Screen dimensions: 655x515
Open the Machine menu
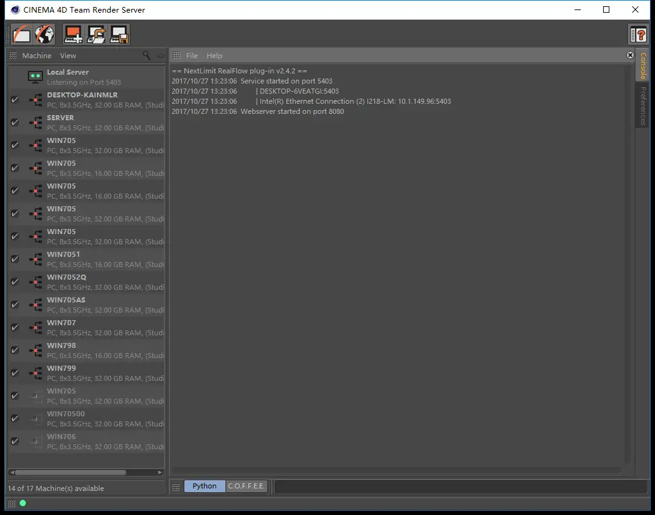click(x=37, y=56)
